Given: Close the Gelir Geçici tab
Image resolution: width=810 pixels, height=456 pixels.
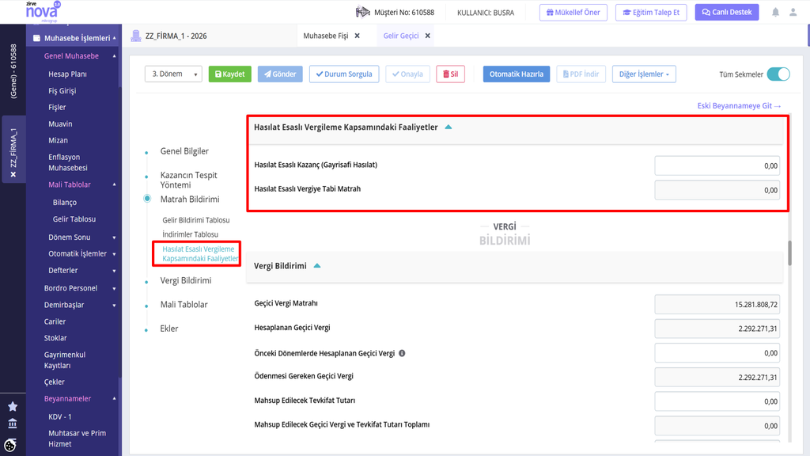Looking at the screenshot, I should 428,36.
